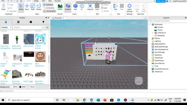Image resolution: width=187 pixels, height=105 pixels.
Task: Set toolbox background to Black
Action: tap(22, 87)
